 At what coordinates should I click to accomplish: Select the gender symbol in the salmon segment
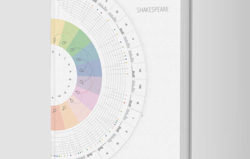[55, 111]
